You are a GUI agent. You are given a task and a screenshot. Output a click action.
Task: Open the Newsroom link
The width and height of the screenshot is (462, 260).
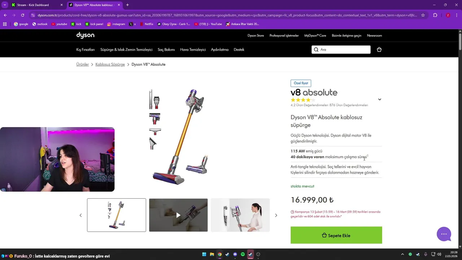tap(374, 35)
